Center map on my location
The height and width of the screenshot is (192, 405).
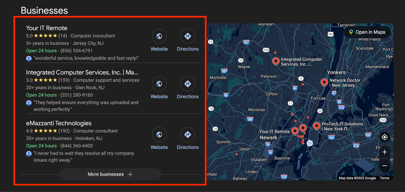pyautogui.click(x=384, y=137)
